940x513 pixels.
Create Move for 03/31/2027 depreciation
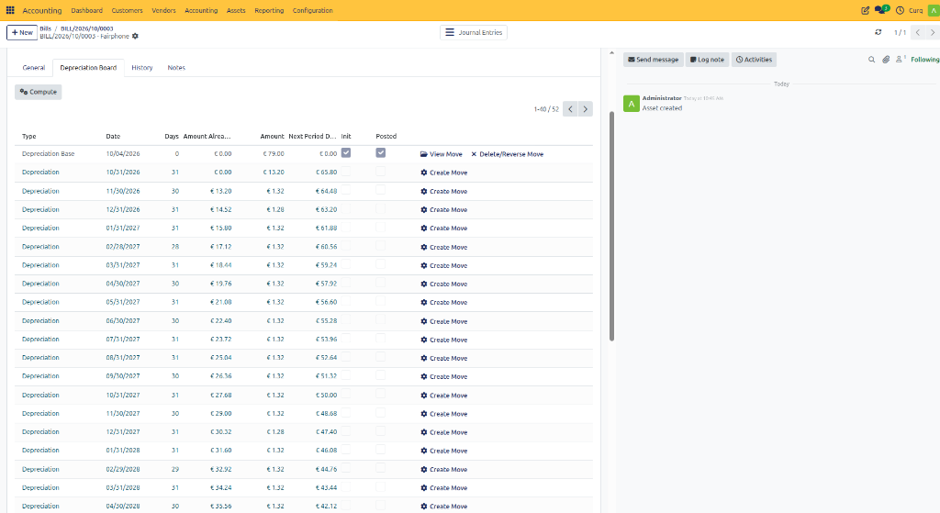[443, 265]
